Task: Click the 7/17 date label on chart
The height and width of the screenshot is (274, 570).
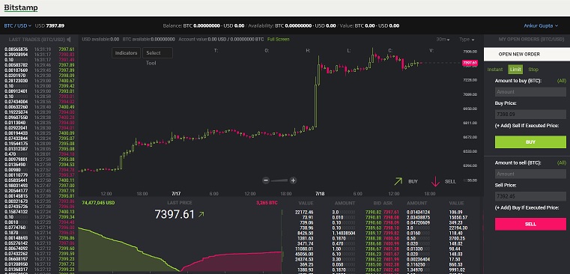Action: pos(176,194)
